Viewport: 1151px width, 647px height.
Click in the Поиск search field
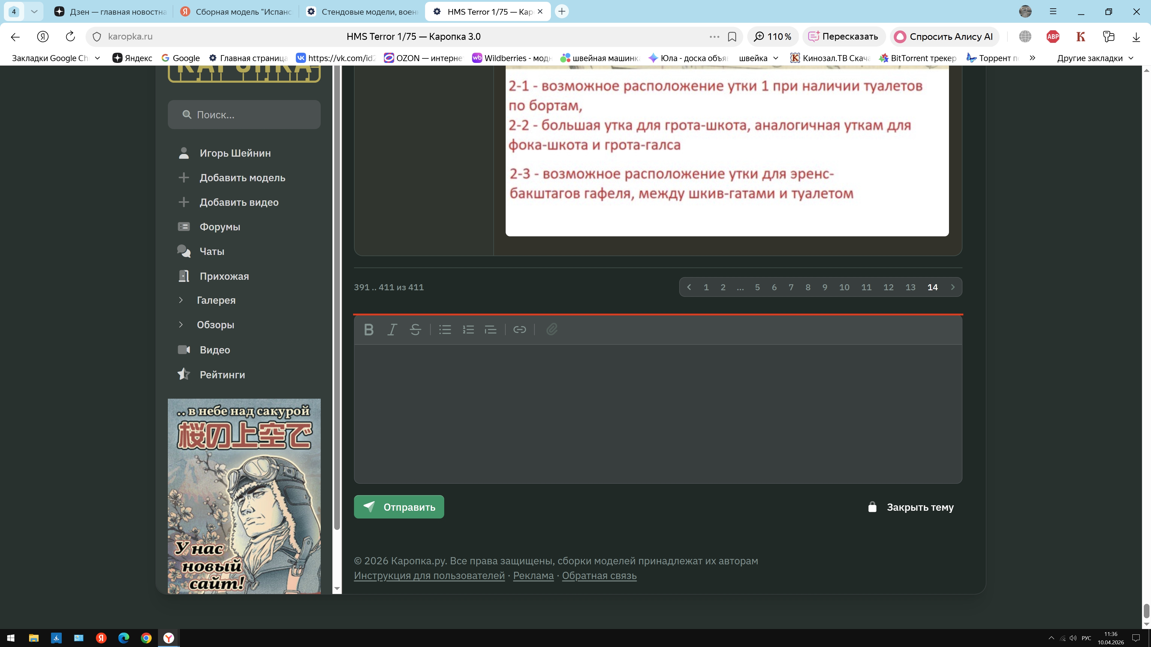tap(250, 115)
